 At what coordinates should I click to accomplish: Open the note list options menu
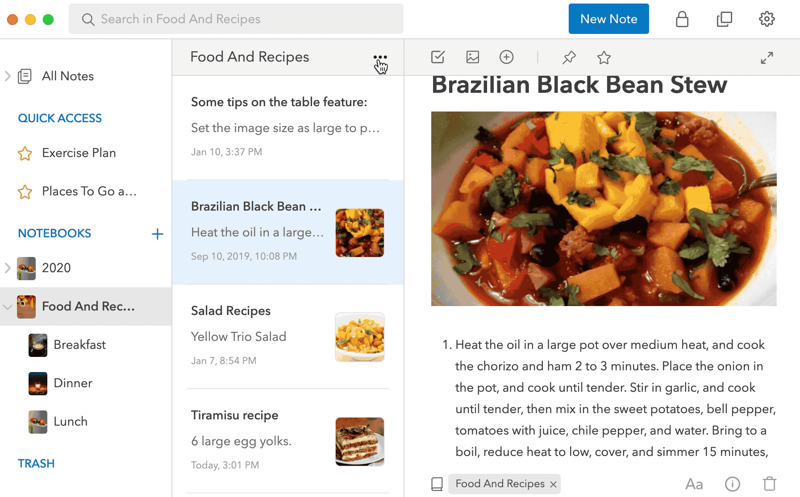pyautogui.click(x=380, y=57)
